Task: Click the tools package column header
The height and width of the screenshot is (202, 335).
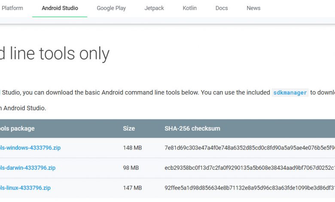Action: 17,129
